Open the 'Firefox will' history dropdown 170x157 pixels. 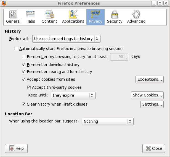[x=66, y=39]
